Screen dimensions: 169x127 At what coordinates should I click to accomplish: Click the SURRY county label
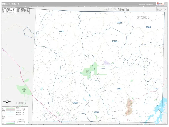21,103
